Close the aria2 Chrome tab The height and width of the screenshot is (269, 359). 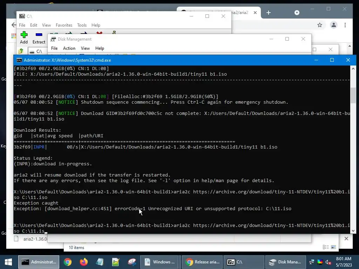[255, 13]
